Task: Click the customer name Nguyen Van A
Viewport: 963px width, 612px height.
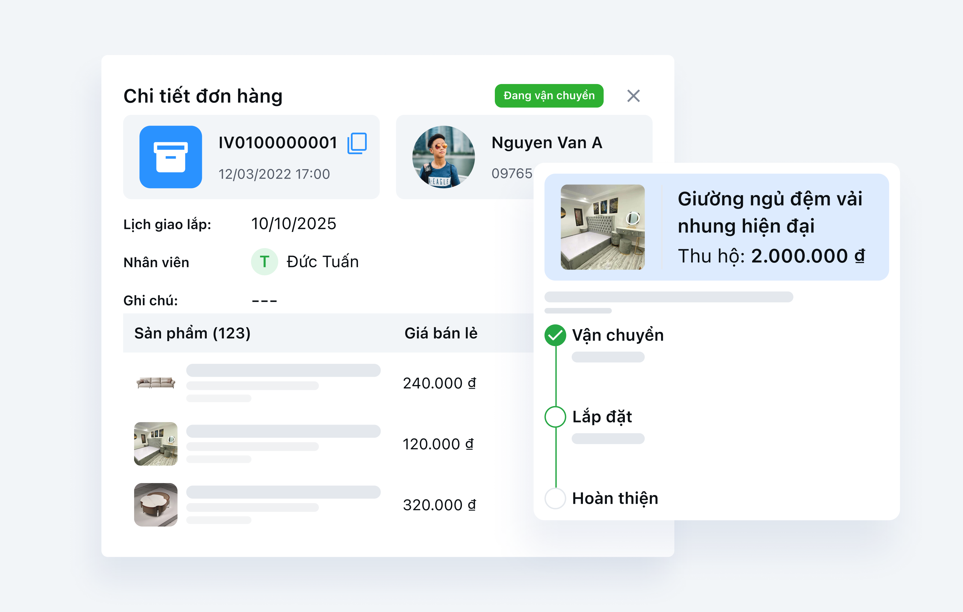Action: pos(547,143)
